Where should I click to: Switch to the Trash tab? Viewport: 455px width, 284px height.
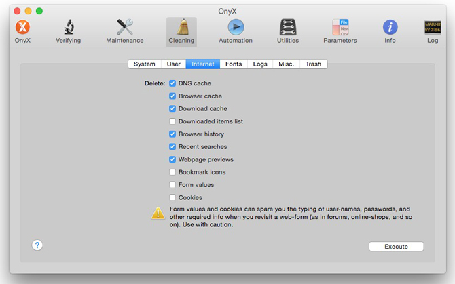(313, 64)
